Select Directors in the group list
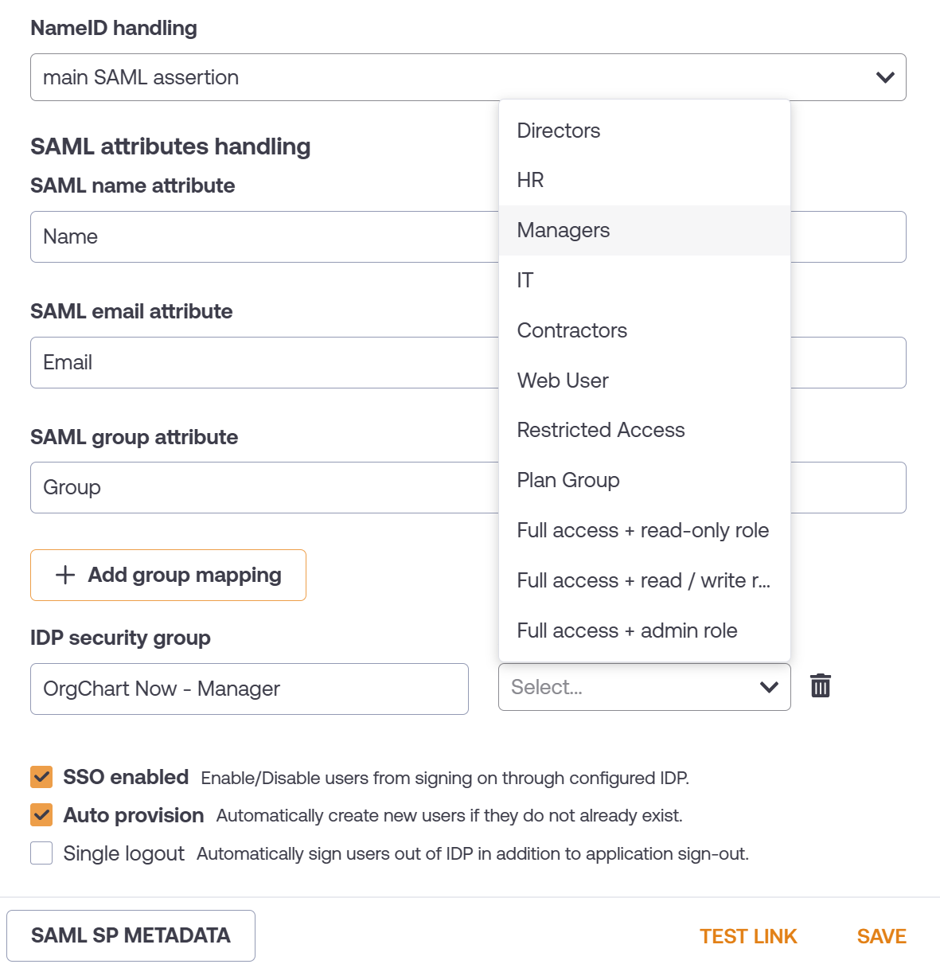Screen dimensions: 940x968 [x=644, y=131]
